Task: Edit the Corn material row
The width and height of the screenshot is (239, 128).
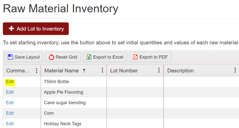Action: pos(10,113)
